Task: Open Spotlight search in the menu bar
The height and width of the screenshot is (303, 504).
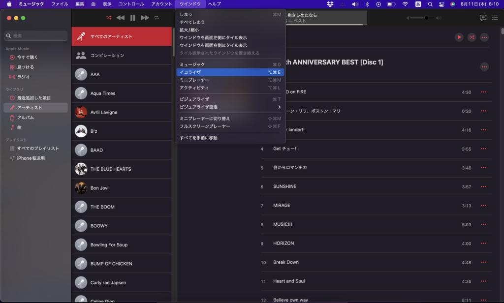Action: [430, 4]
